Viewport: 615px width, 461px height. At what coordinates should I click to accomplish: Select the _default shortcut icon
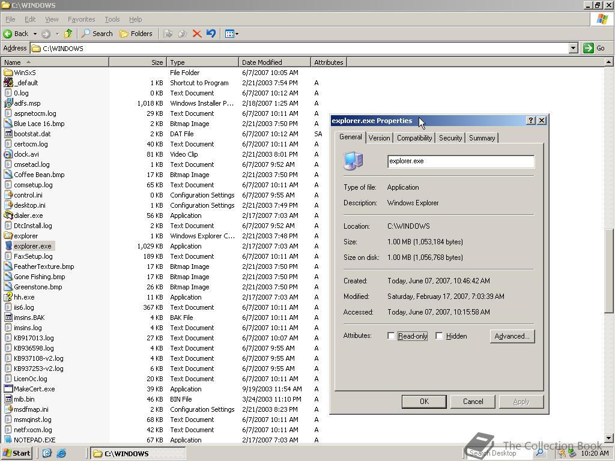pyautogui.click(x=8, y=83)
